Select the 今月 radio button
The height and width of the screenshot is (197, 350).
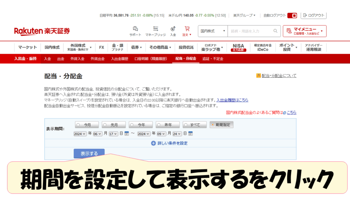(x=78, y=125)
